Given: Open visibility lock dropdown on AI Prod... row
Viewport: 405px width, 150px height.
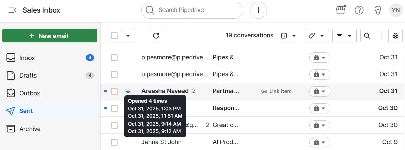Looking at the screenshot, I should coord(320,142).
